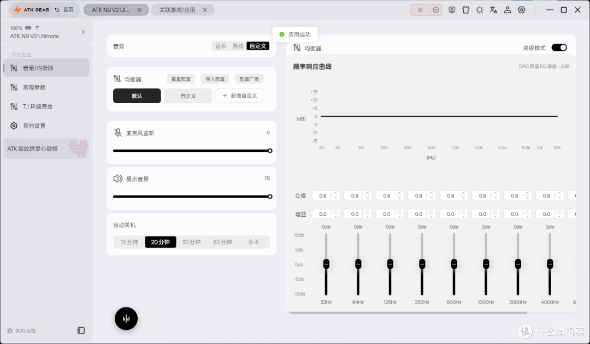Choose the 游戏 sound effect mode
Viewport: 590px width, 344px height.
tap(238, 46)
